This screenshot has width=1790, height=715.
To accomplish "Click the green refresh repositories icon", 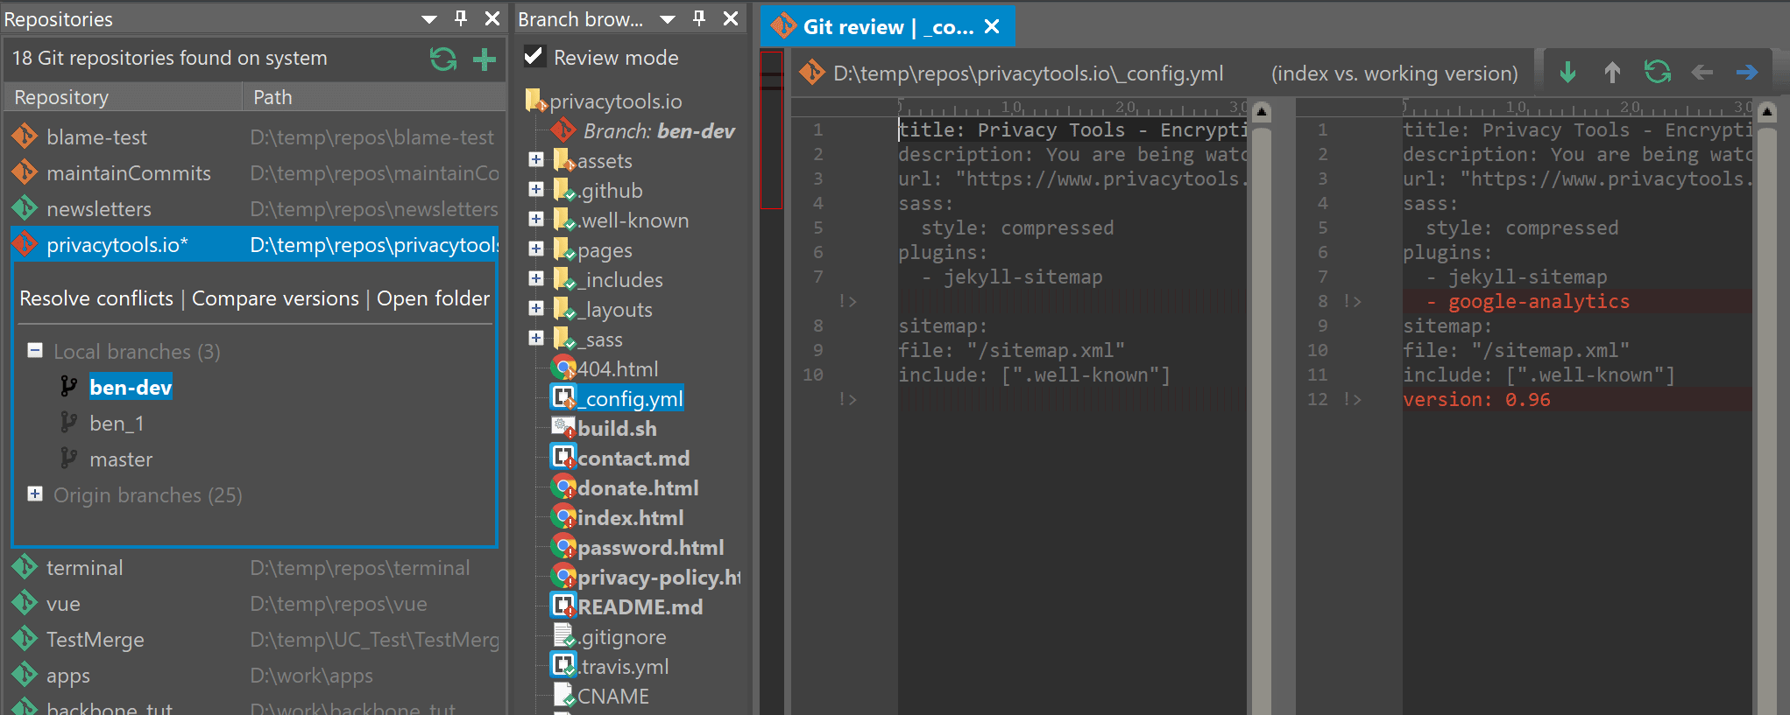I will (x=443, y=59).
